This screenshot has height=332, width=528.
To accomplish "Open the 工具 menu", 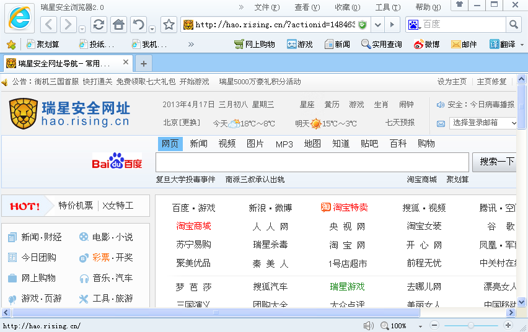I will coord(385,7).
